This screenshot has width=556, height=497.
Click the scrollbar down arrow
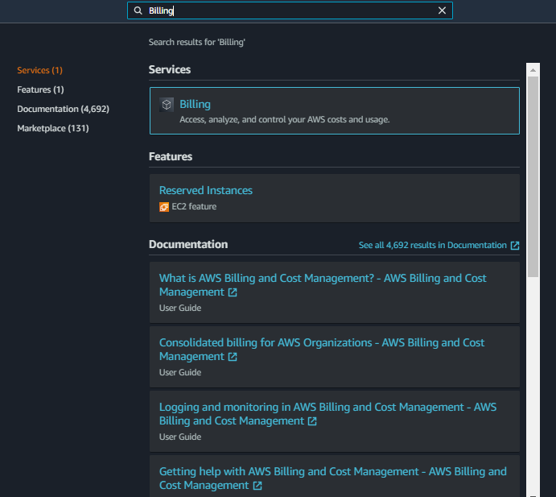tap(533, 492)
